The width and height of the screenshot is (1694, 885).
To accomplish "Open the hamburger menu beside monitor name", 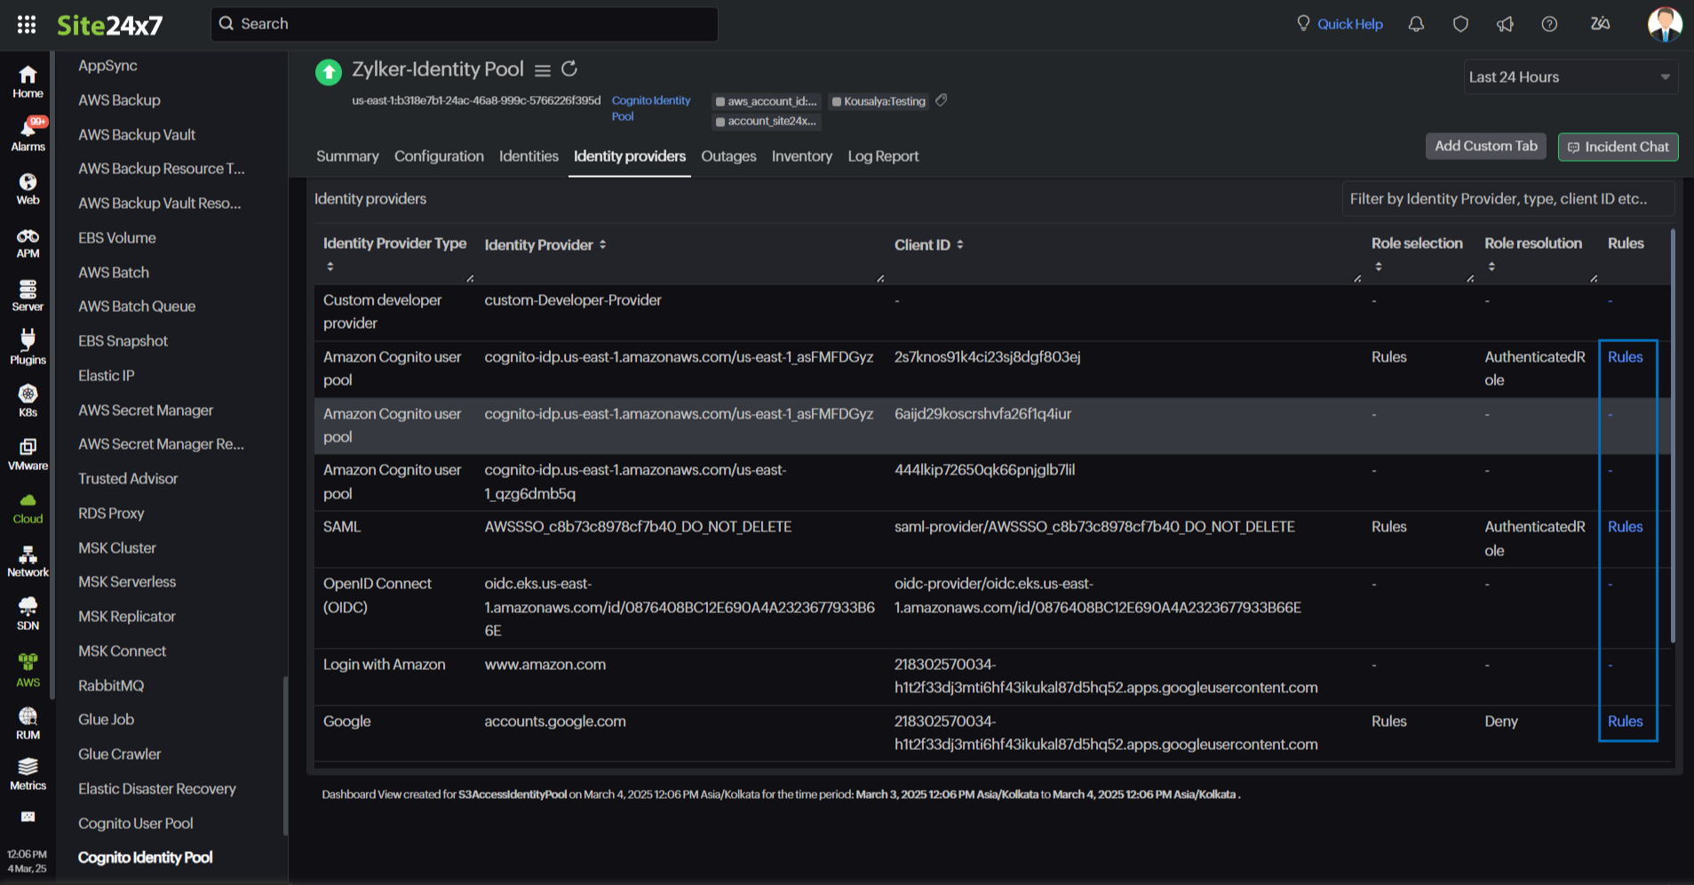I will (543, 69).
